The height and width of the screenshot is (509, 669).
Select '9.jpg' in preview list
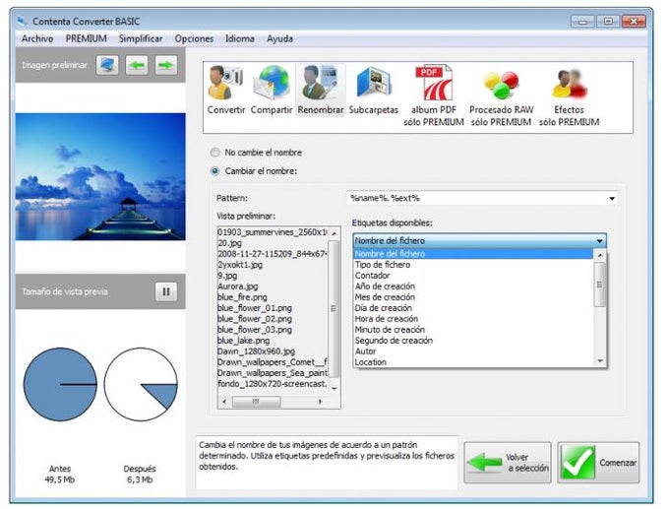click(227, 276)
